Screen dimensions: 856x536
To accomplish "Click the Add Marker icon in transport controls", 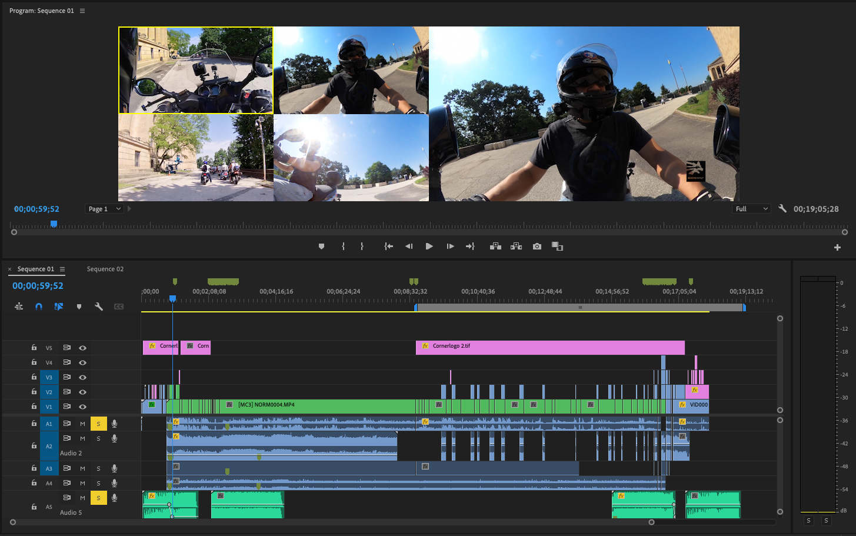I will coord(321,247).
